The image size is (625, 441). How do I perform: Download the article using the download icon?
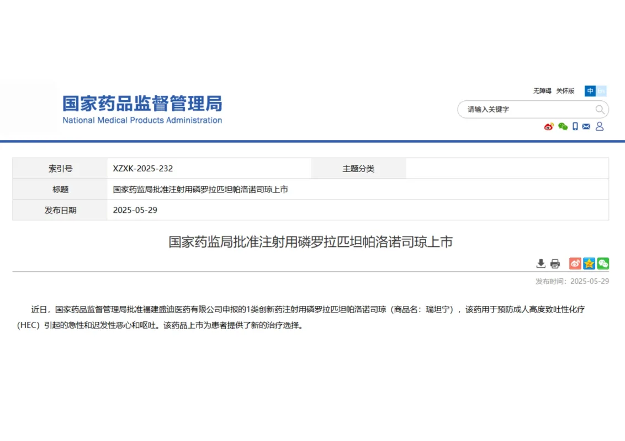(x=541, y=263)
